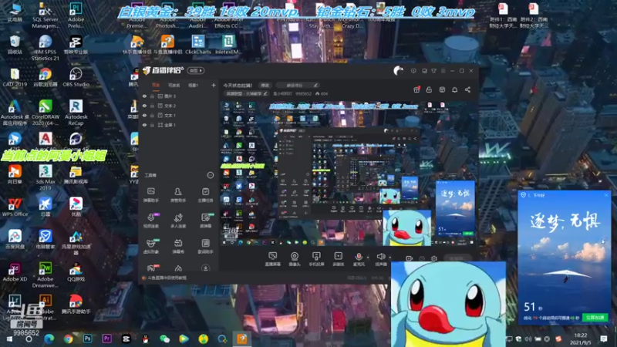
Task: Click the download icon at toolbox bottom
Action: tap(205, 268)
